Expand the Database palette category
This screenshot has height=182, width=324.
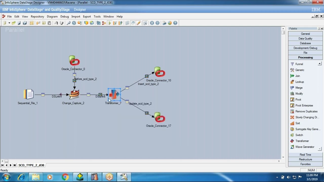(x=305, y=43)
